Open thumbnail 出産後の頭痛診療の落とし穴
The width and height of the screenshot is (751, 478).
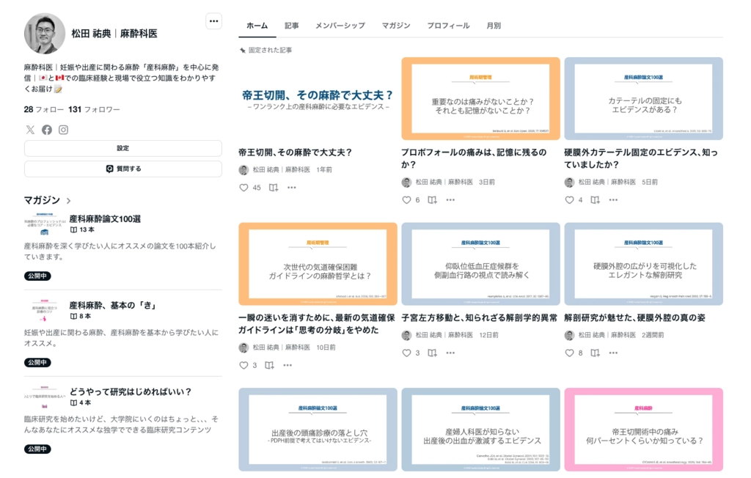[318, 430]
